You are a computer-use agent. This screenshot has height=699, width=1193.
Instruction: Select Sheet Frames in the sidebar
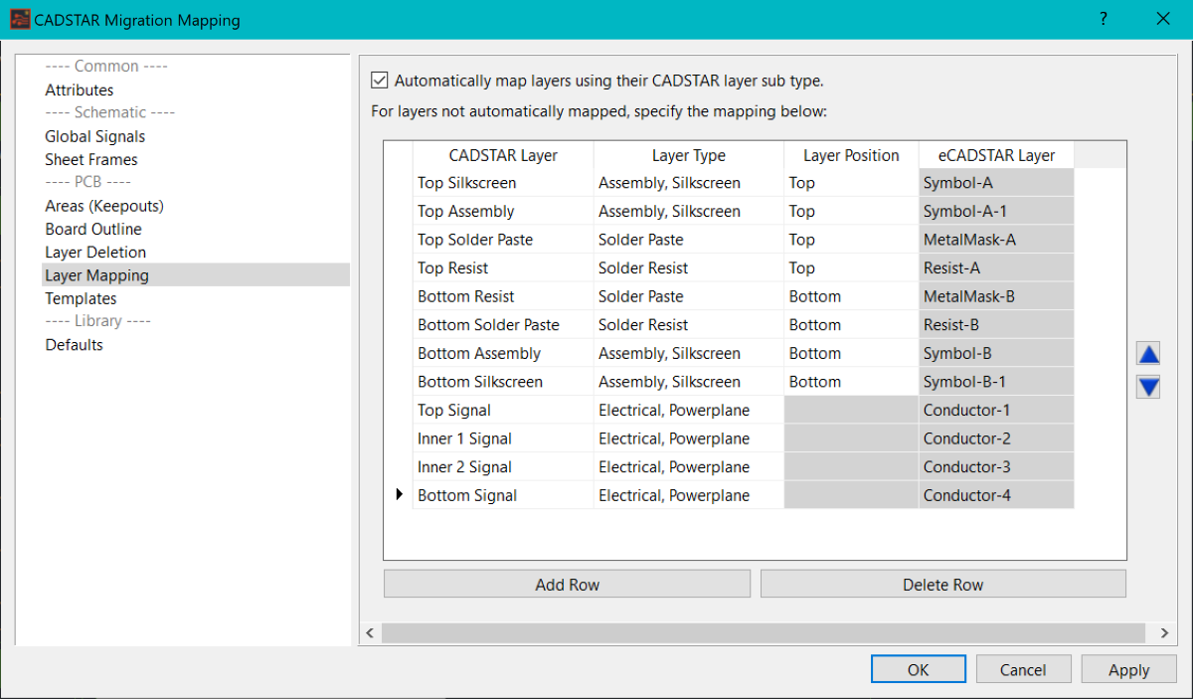pyautogui.click(x=91, y=159)
